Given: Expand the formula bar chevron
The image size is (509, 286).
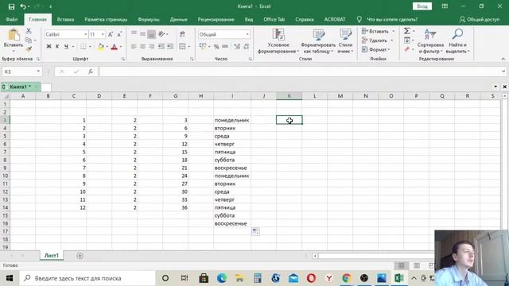Looking at the screenshot, I should [503, 71].
